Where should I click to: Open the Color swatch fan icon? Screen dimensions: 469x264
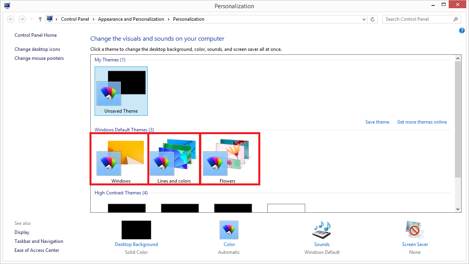click(x=229, y=230)
